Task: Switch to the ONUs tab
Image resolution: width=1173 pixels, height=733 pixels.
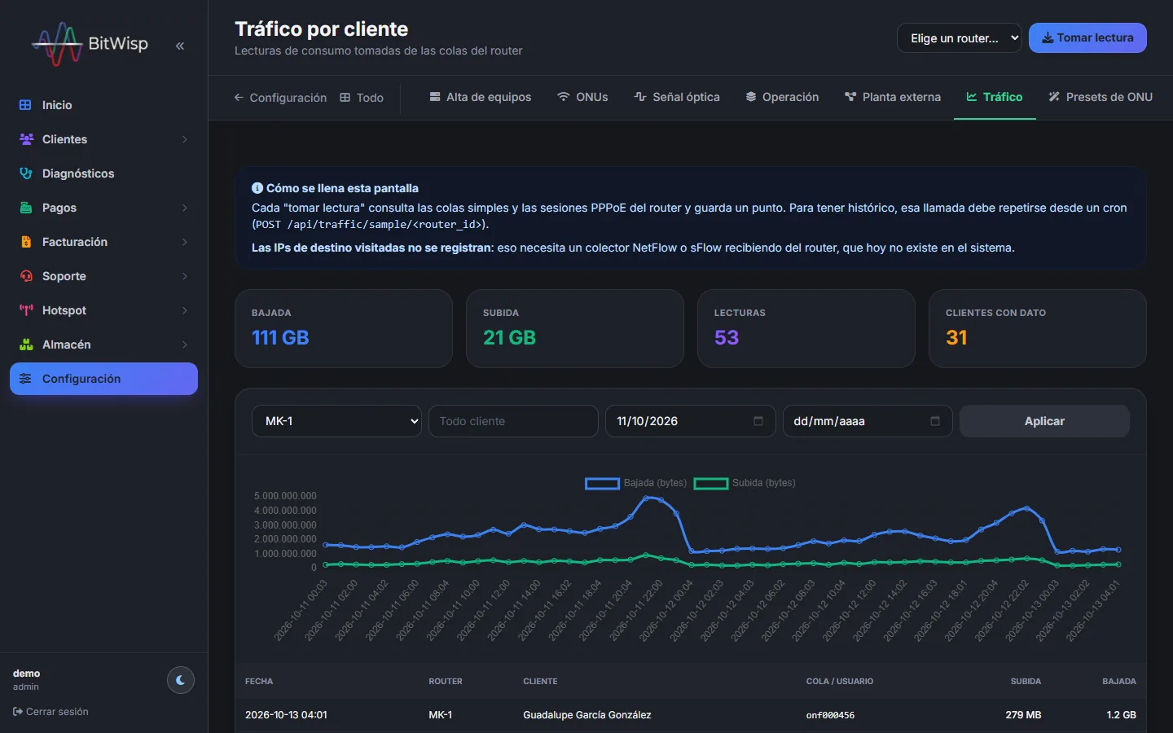Action: click(582, 97)
